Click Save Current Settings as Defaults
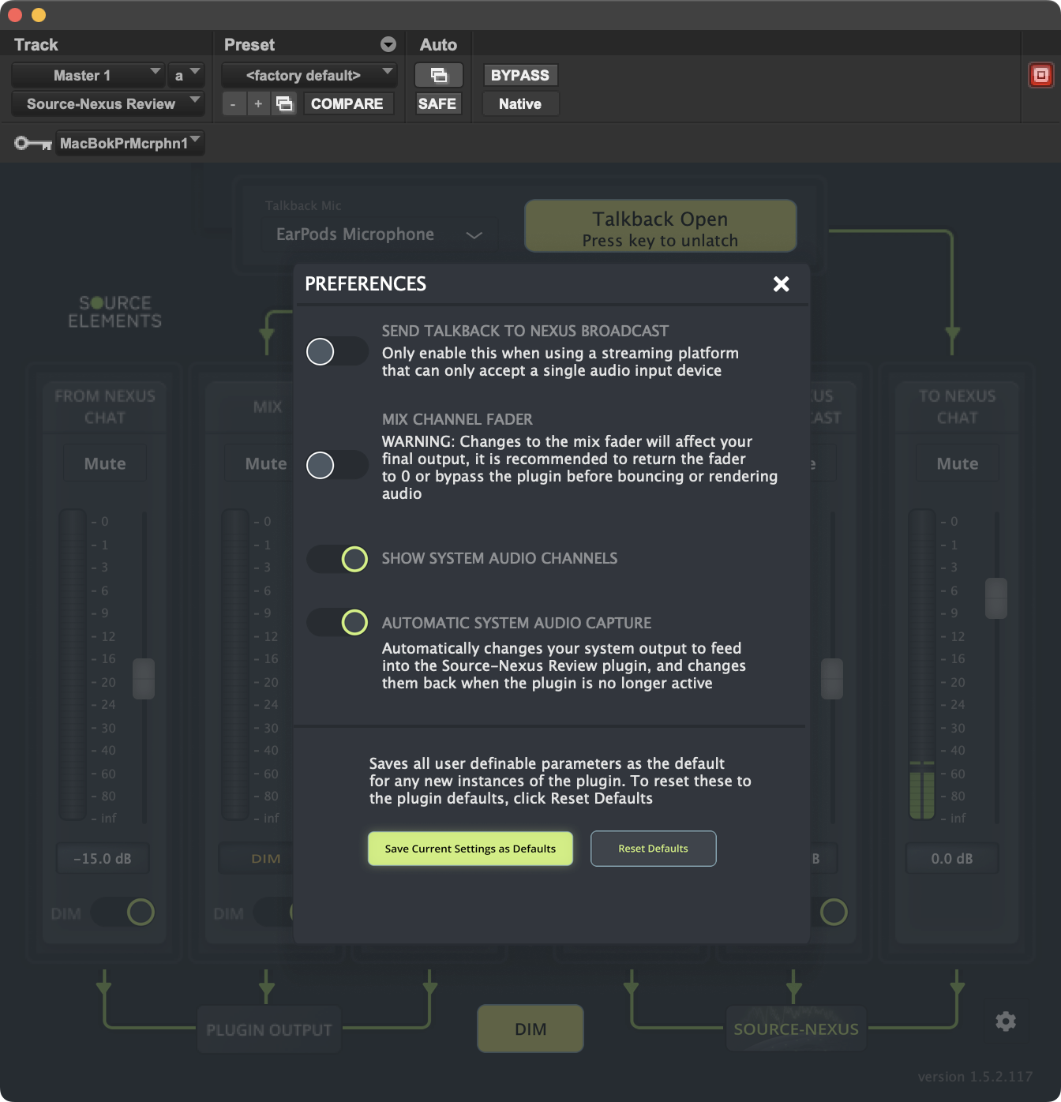Image resolution: width=1061 pixels, height=1102 pixels. pos(471,849)
